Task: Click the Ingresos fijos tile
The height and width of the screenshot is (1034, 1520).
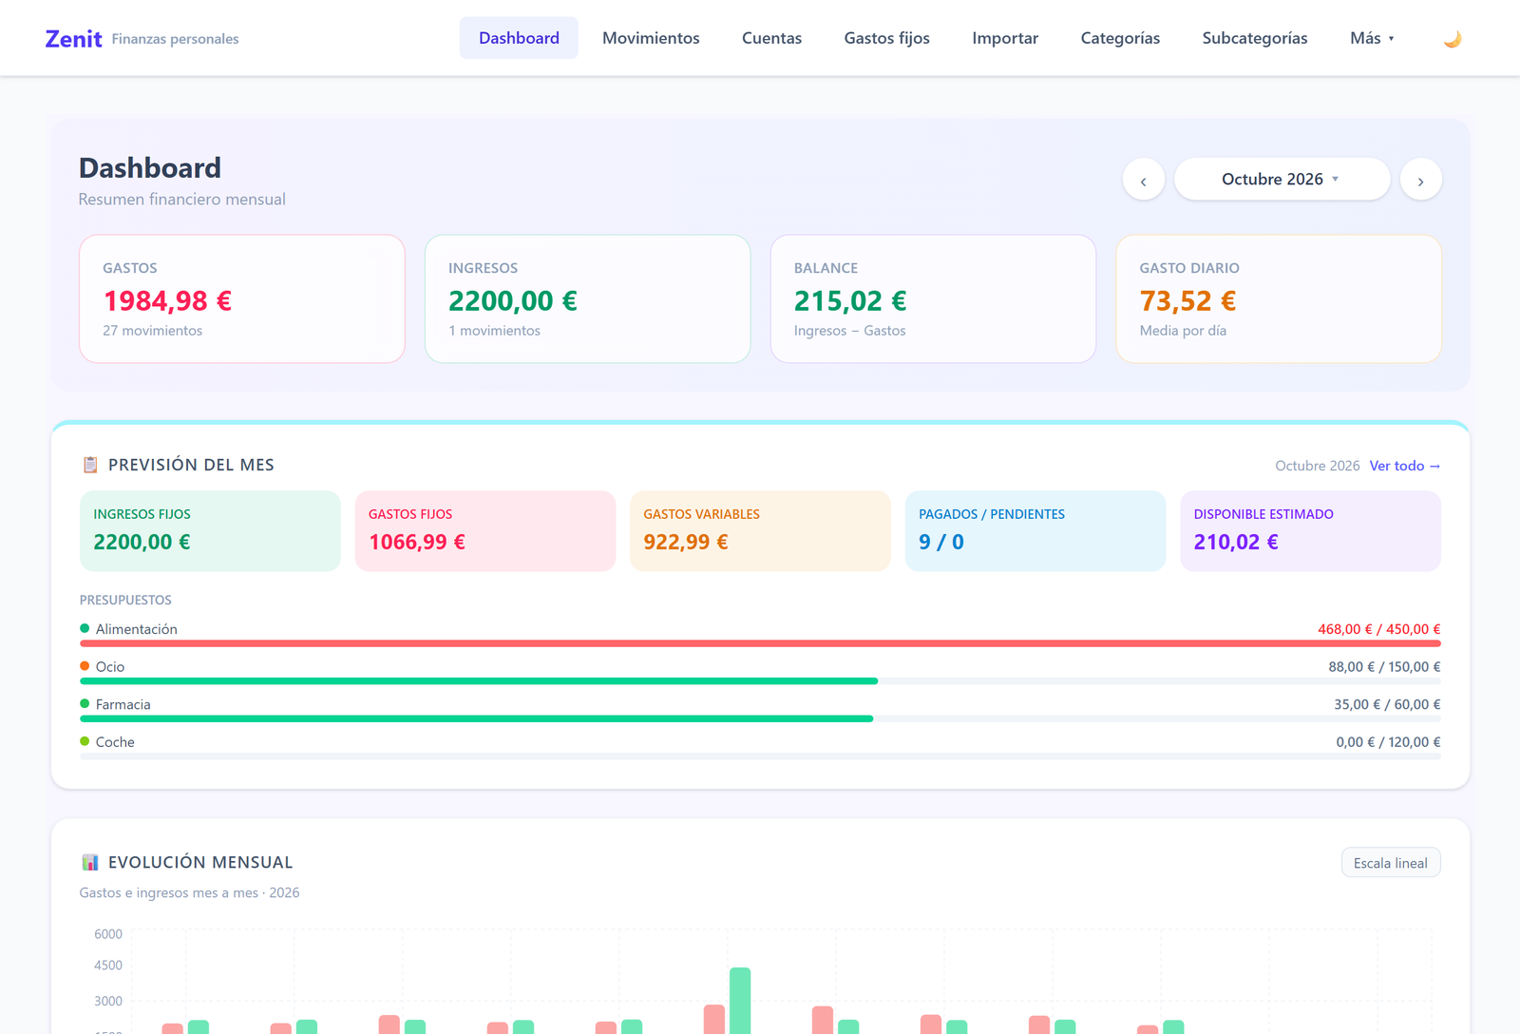Action: [210, 531]
